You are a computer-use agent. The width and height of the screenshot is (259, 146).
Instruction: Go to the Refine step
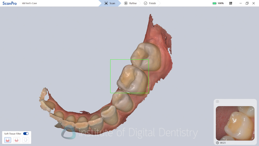click(x=130, y=3)
